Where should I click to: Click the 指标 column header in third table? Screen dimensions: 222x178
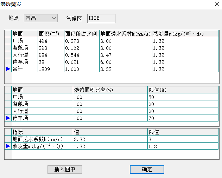42,132
